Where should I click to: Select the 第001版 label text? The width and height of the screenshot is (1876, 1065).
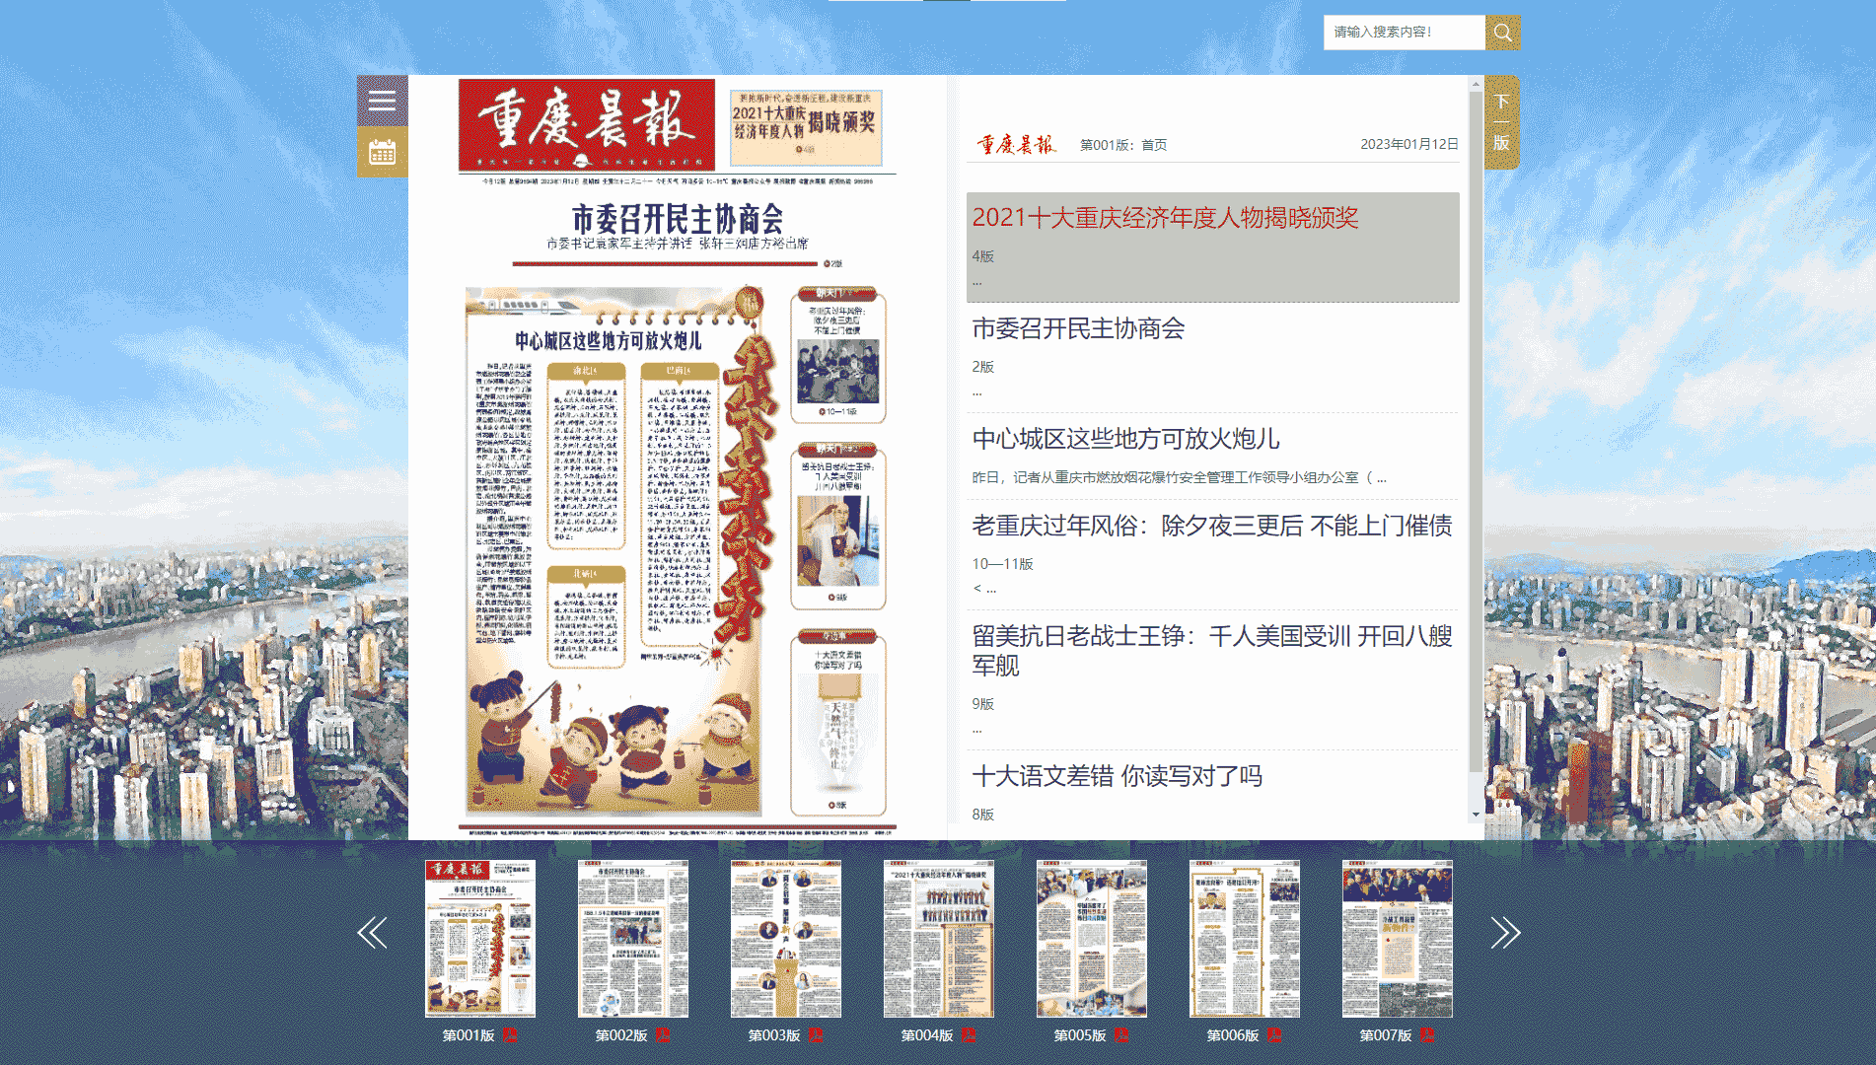point(469,1035)
